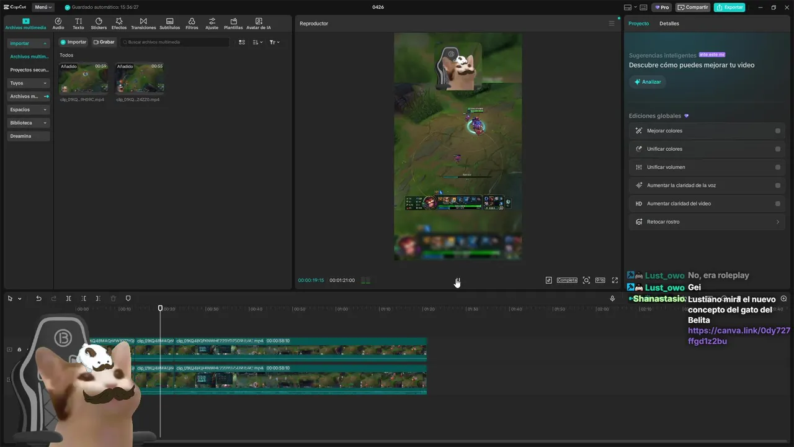Screen dimensions: 794x447
Task: Open the Audio tab in top toolbar
Action: point(58,24)
